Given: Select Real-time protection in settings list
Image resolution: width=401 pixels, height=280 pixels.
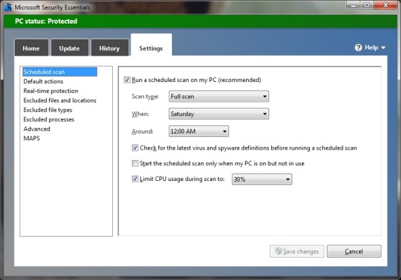Looking at the screenshot, I should 51,91.
